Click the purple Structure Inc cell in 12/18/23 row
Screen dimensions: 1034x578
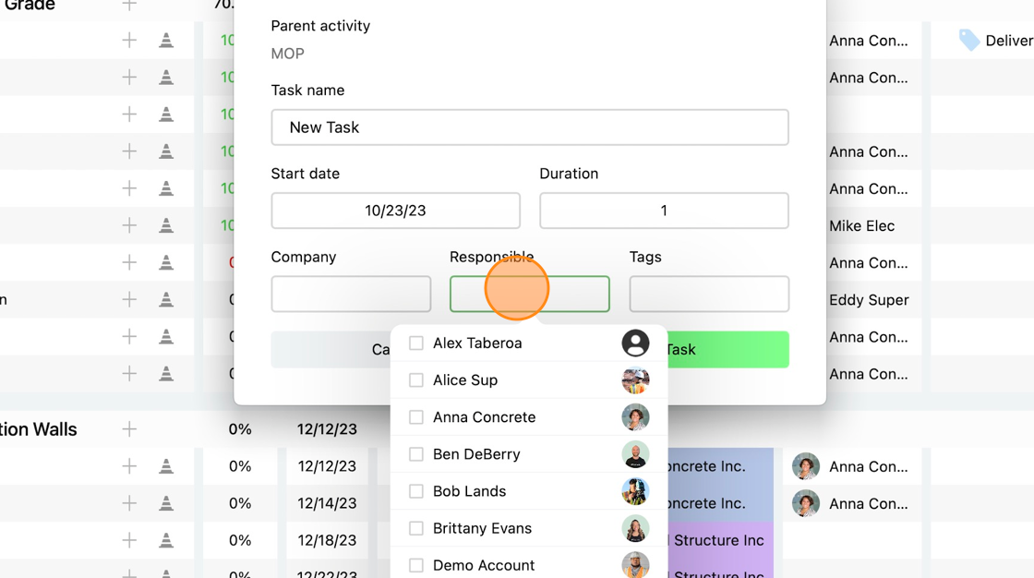click(720, 540)
